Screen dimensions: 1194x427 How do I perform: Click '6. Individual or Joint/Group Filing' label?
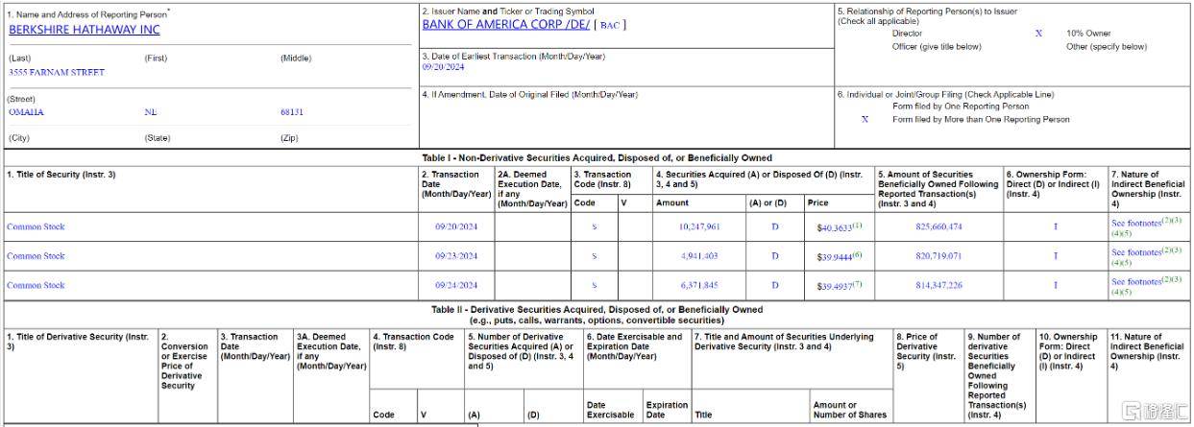pos(945,94)
